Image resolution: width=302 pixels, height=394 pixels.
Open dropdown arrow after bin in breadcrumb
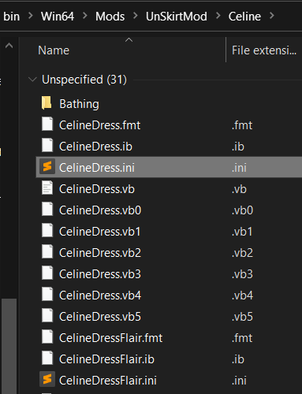click(x=31, y=16)
